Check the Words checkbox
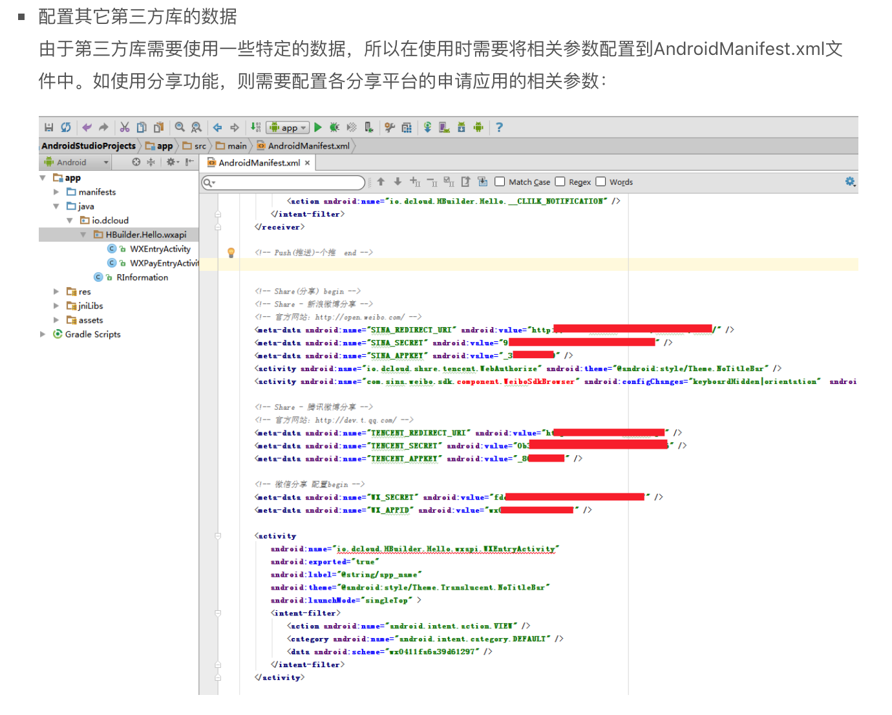 600,182
